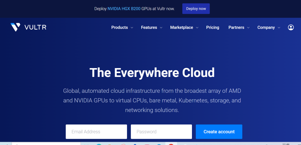Click the Create account button
Image resolution: width=301 pixels, height=145 pixels.
click(219, 132)
